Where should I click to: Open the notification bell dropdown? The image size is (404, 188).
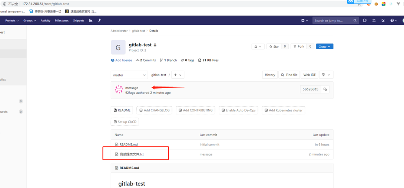tap(257, 47)
